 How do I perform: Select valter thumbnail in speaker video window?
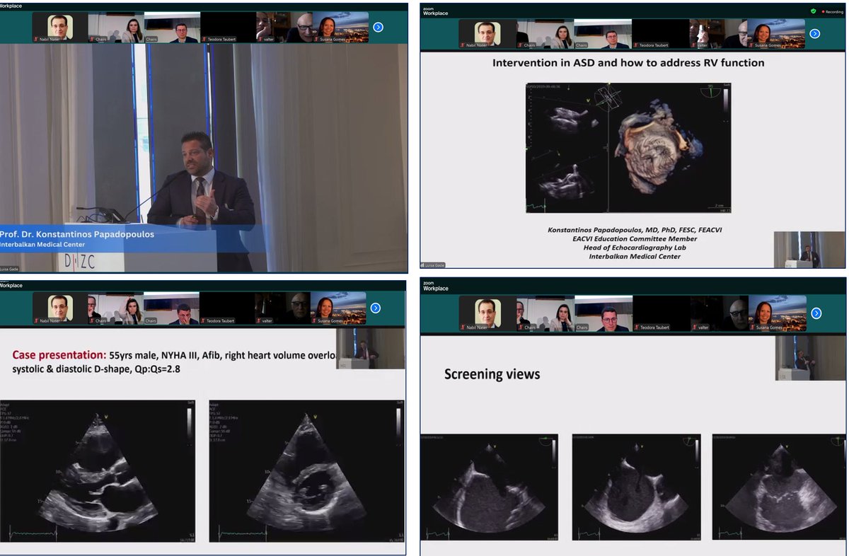(283, 28)
